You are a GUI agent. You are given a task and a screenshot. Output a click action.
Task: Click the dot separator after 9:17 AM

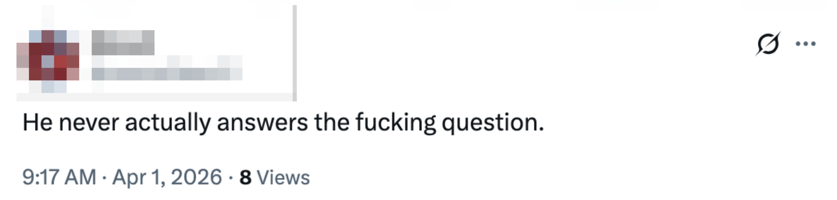pyautogui.click(x=104, y=178)
